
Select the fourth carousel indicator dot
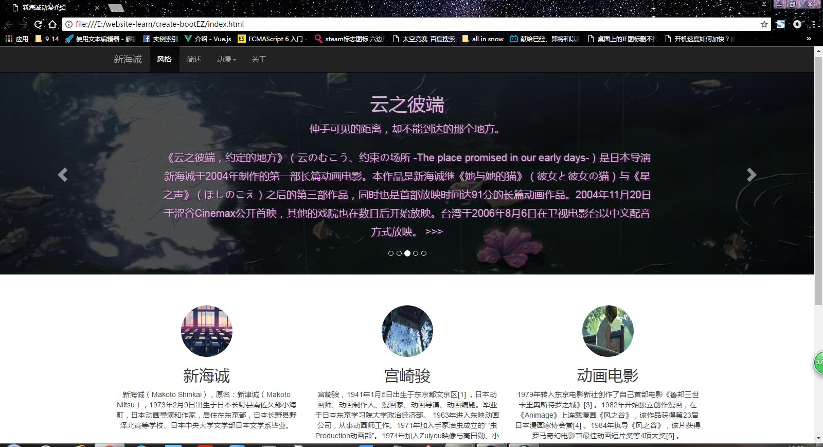pos(416,253)
